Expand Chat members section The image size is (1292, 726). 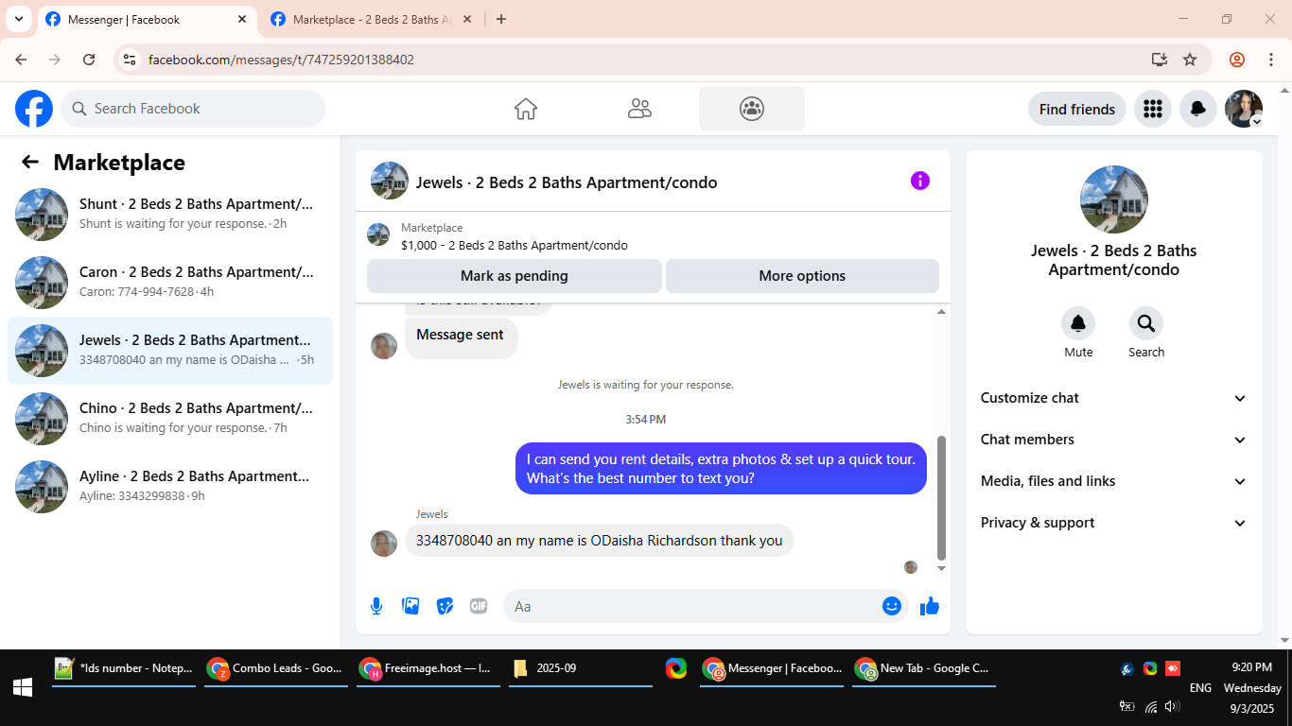(1114, 440)
